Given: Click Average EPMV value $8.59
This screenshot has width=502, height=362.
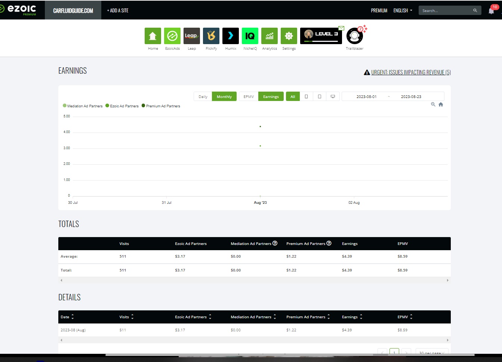Looking at the screenshot, I should (x=403, y=256).
